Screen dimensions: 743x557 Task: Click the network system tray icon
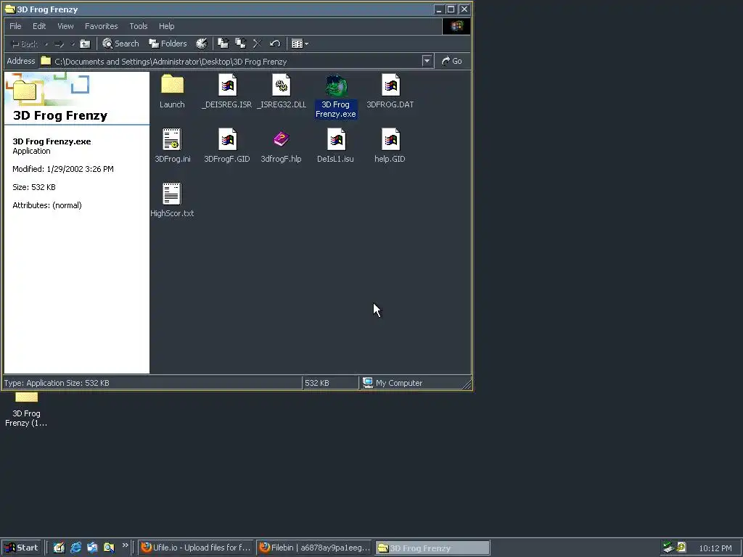668,548
